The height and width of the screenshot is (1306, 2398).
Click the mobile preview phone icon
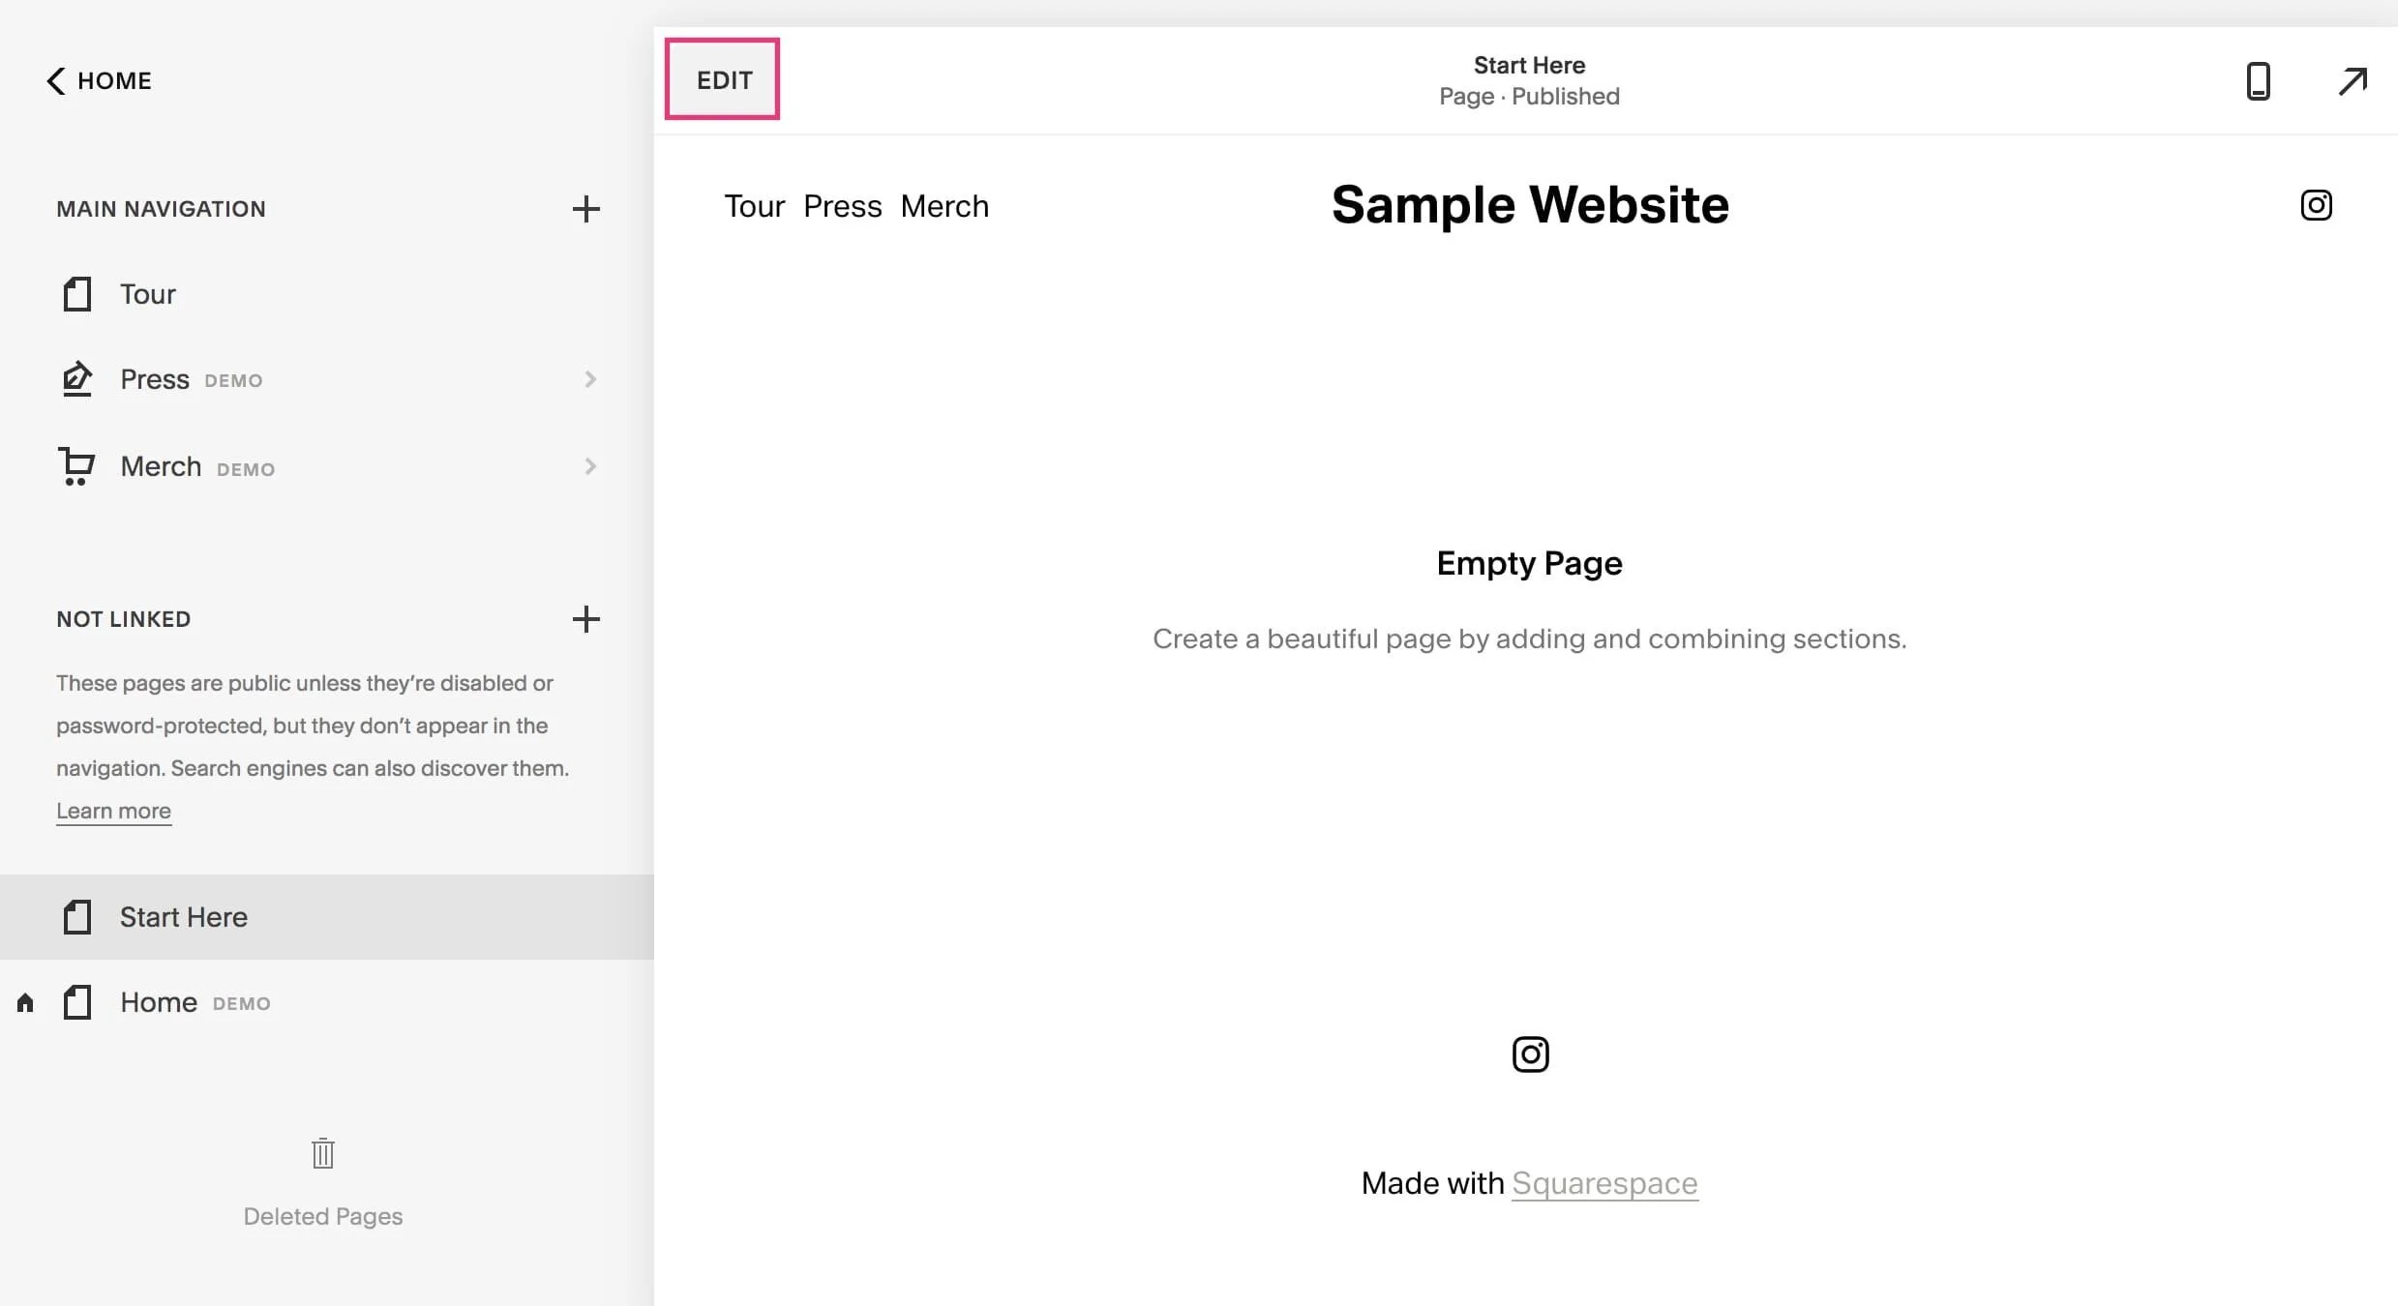(x=2258, y=81)
